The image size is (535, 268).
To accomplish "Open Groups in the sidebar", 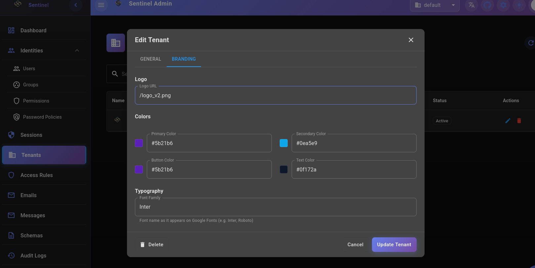I will click(47, 85).
